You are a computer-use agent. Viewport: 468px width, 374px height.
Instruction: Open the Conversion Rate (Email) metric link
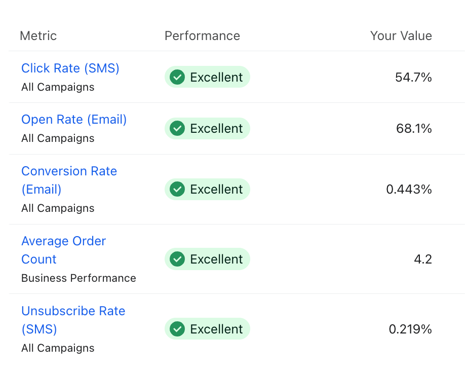point(69,171)
